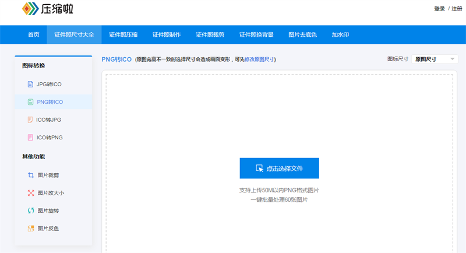Viewport: 466px width, 253px height.
Task: Click the 图标转换 section heading
Action: [x=34, y=65]
